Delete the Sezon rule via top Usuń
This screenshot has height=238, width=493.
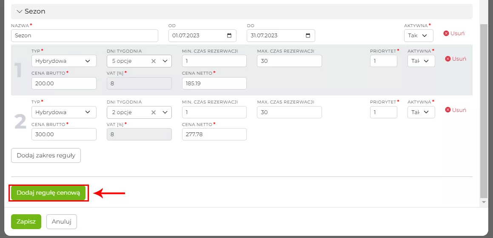click(454, 33)
